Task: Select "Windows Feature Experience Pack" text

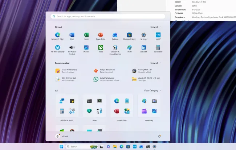Action: click(207, 17)
